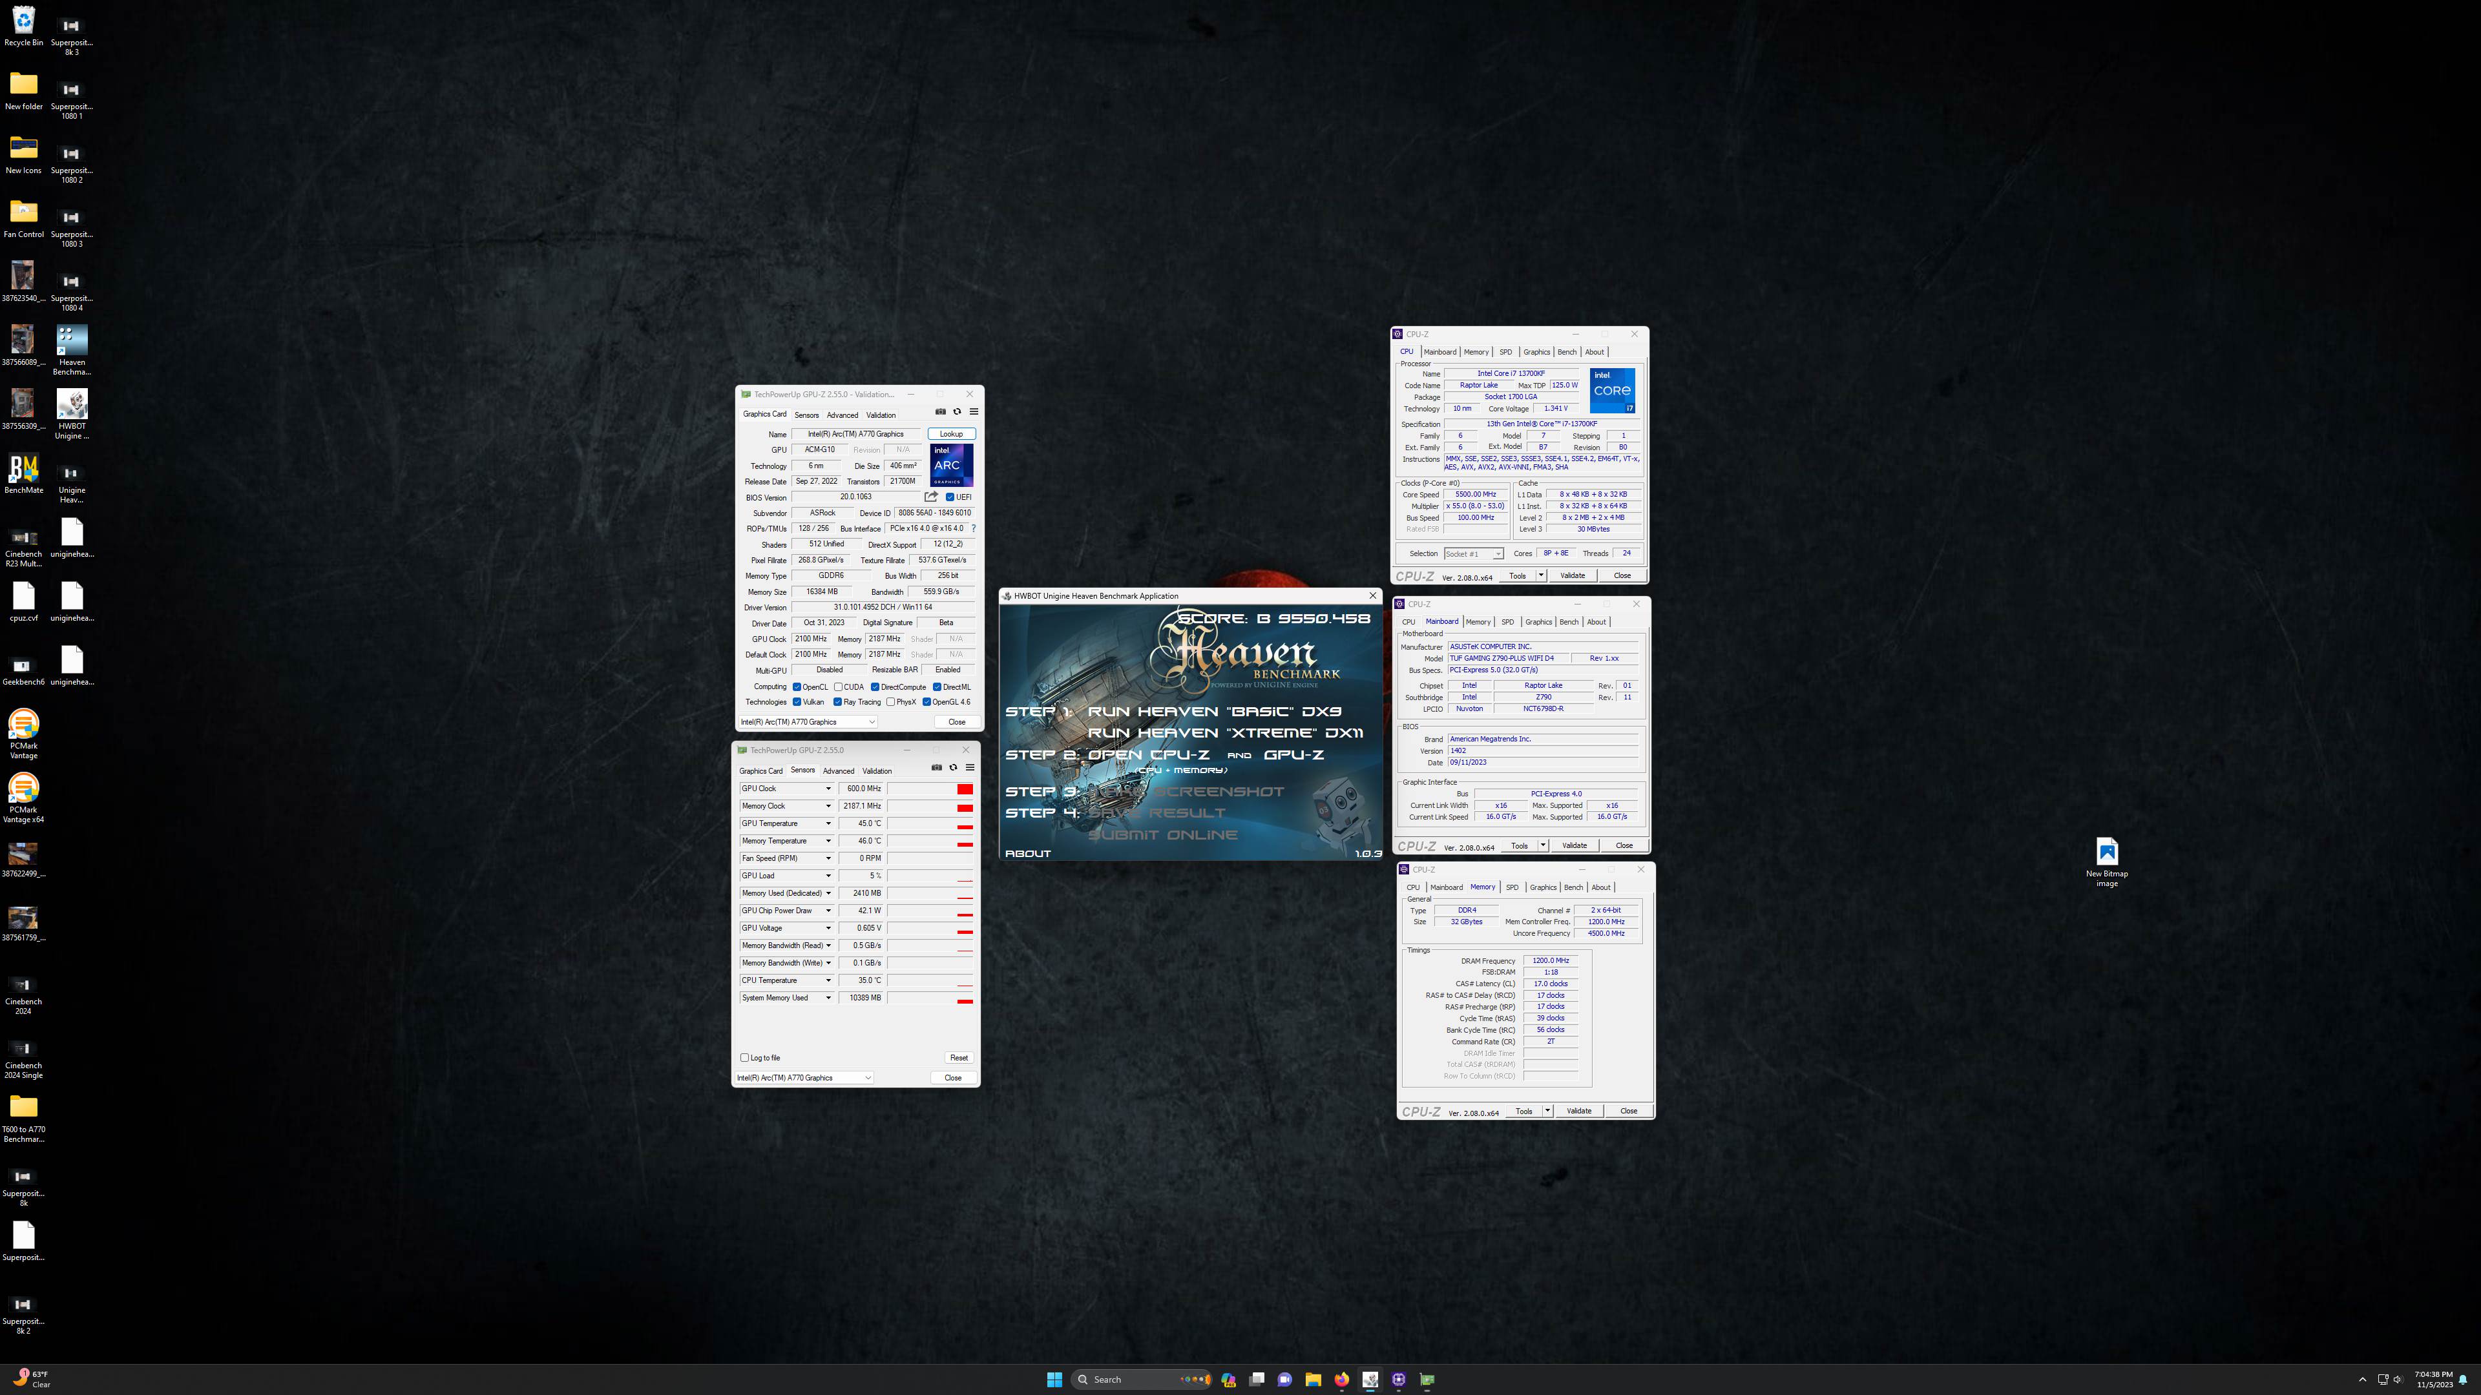Open Tools dropdown arrow in Memory CPU-Z window

pos(1548,1111)
